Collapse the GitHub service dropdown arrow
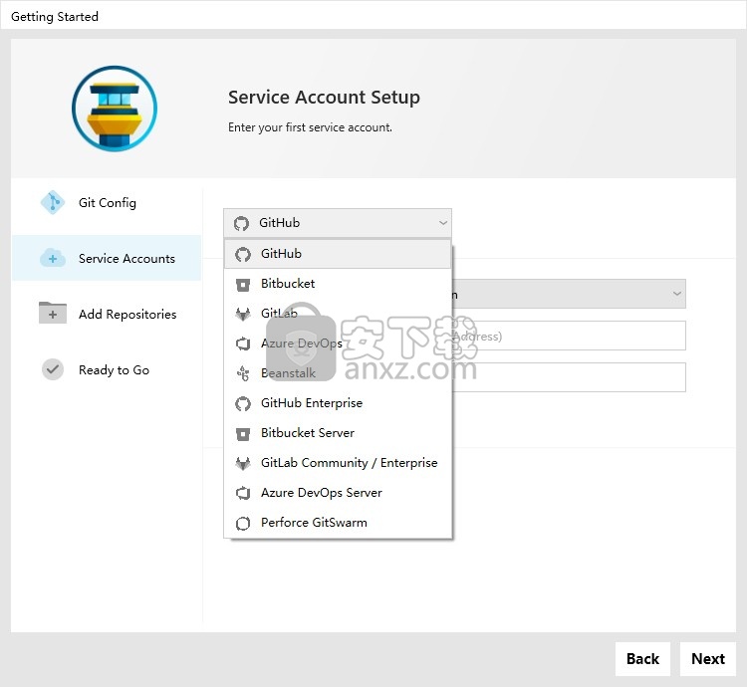The image size is (747, 687). pyautogui.click(x=442, y=223)
